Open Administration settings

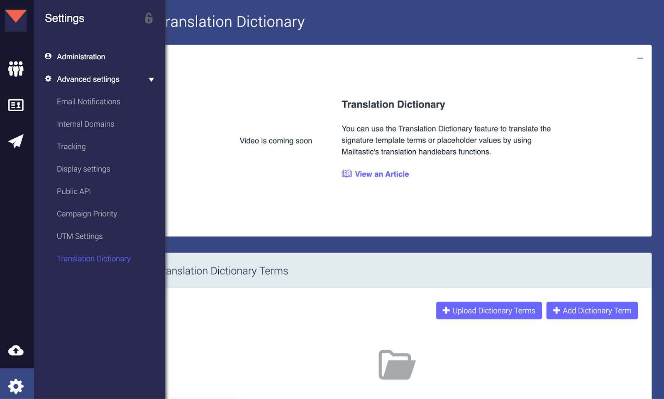coord(81,56)
